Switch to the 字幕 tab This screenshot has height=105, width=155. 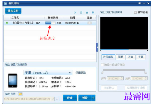141,57
